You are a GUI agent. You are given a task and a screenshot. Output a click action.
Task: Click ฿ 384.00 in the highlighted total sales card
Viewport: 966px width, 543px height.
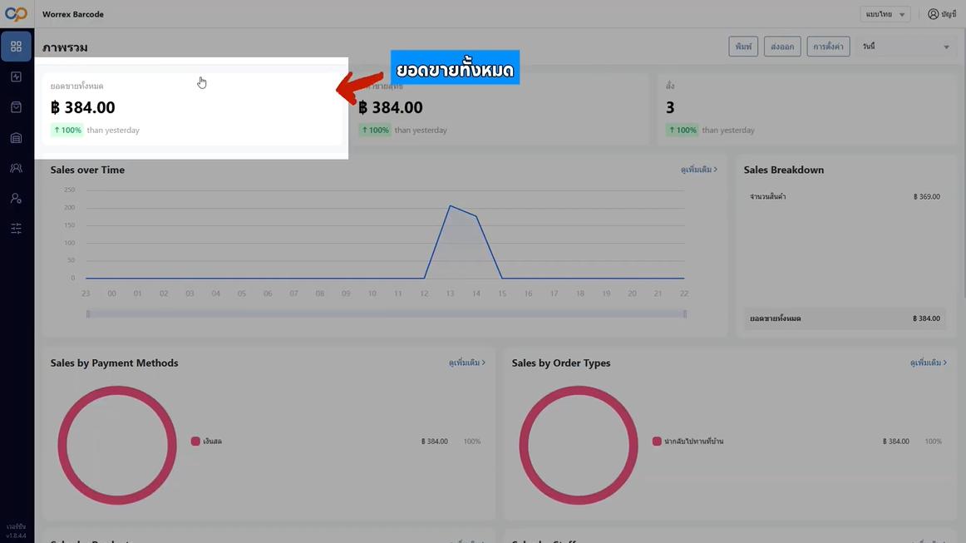tap(82, 107)
